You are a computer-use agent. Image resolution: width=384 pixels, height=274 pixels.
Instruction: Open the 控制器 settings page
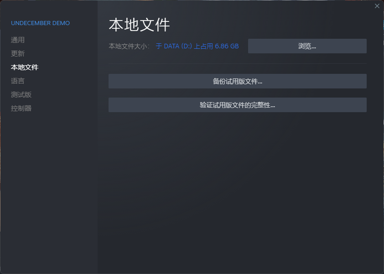[21, 109]
